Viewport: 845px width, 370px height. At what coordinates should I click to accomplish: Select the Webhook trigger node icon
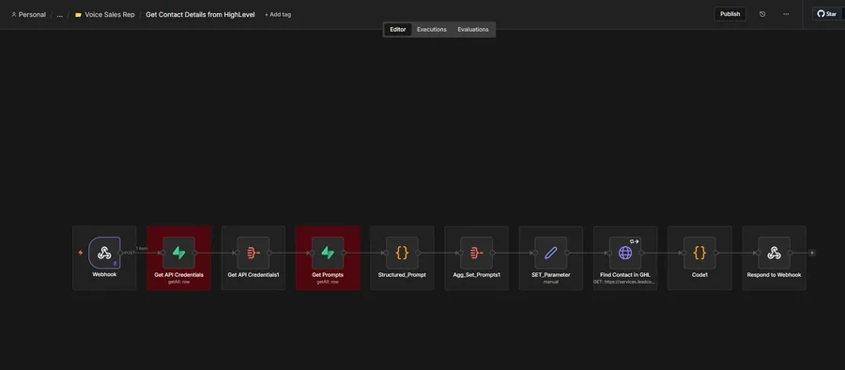[x=104, y=253]
